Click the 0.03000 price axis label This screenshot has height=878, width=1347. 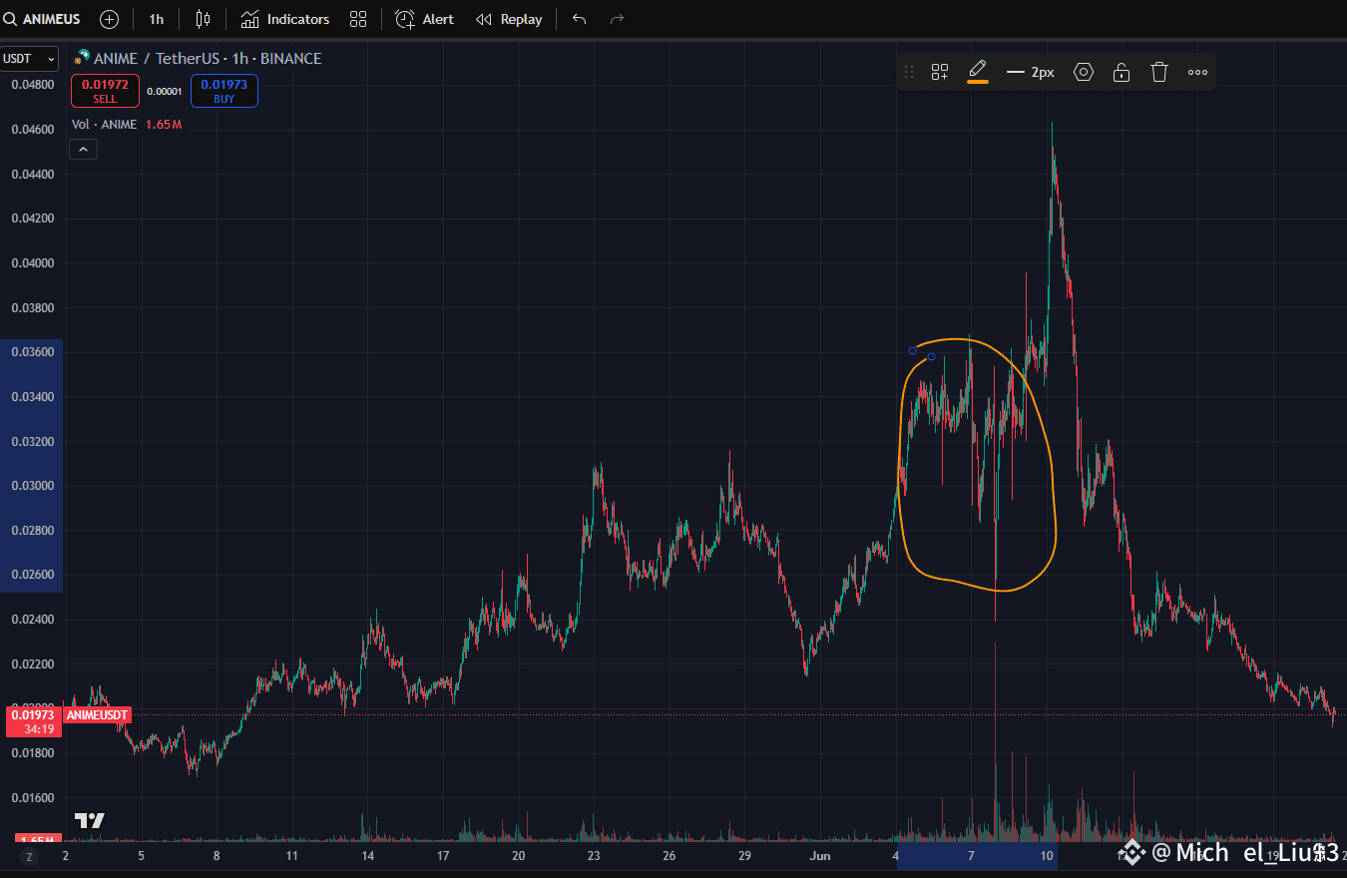click(33, 486)
